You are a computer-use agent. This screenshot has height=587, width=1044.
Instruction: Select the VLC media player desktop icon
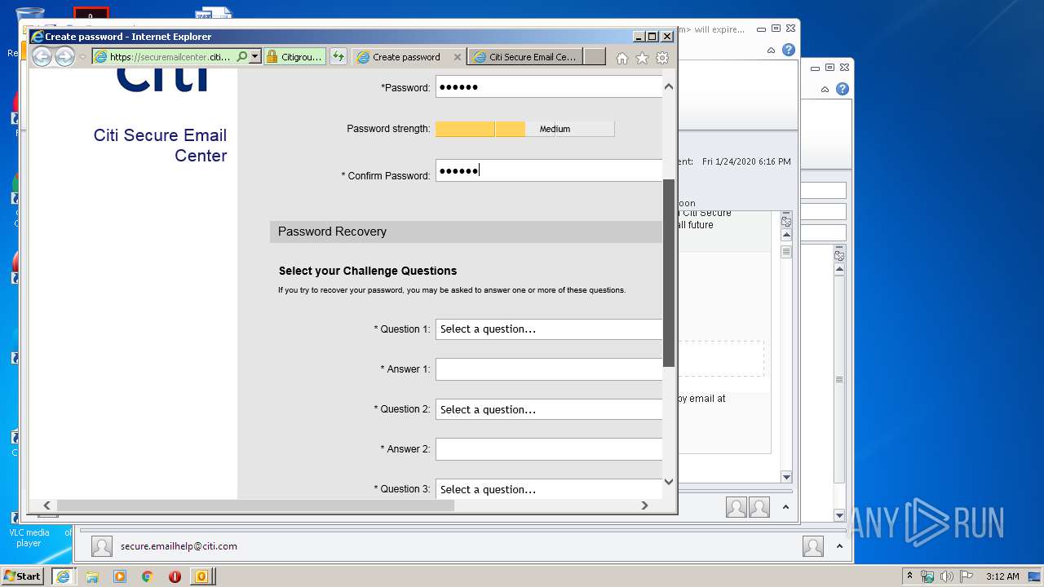pyautogui.click(x=29, y=528)
